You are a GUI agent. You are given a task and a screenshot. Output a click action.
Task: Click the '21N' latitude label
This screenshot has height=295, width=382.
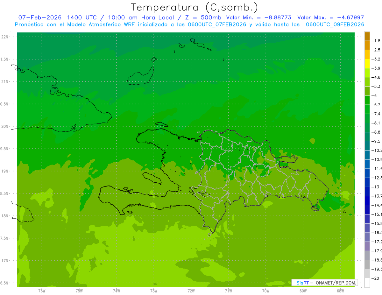pos(5,81)
